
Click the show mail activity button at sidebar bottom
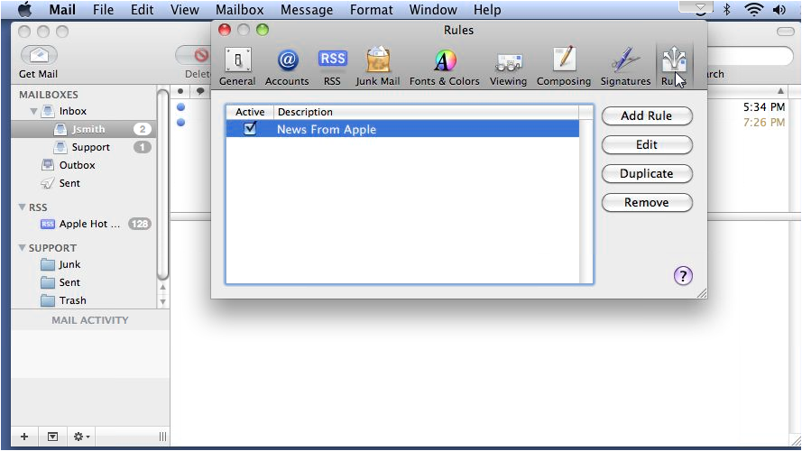pos(52,437)
